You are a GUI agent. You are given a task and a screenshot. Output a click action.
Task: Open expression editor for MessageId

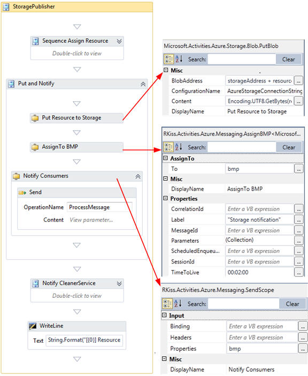(x=299, y=230)
